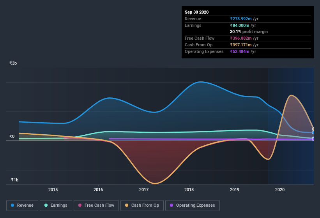The height and width of the screenshot is (218, 320).
Task: Select the 2016 x-axis label
Action: click(x=98, y=190)
